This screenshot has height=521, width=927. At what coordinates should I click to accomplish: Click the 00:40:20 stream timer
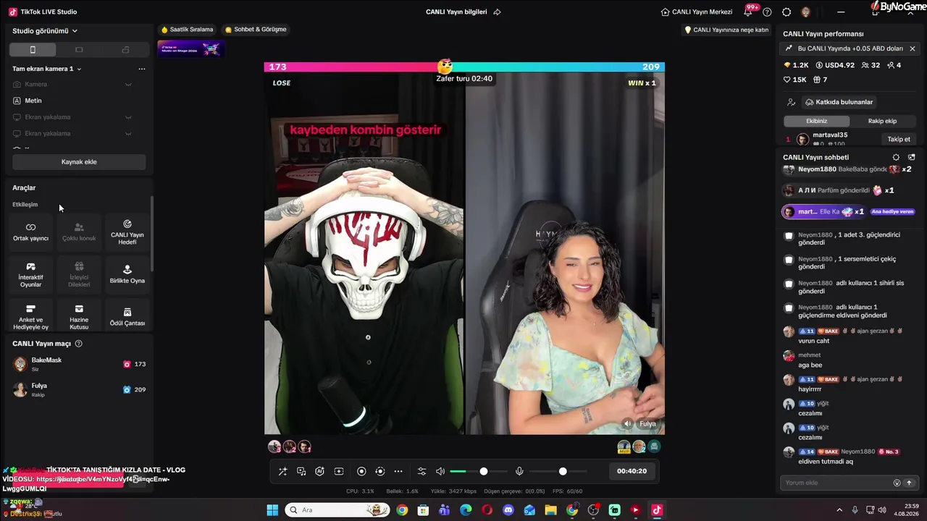tap(632, 471)
